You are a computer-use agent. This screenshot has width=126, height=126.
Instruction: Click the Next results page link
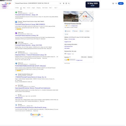(x=42, y=117)
